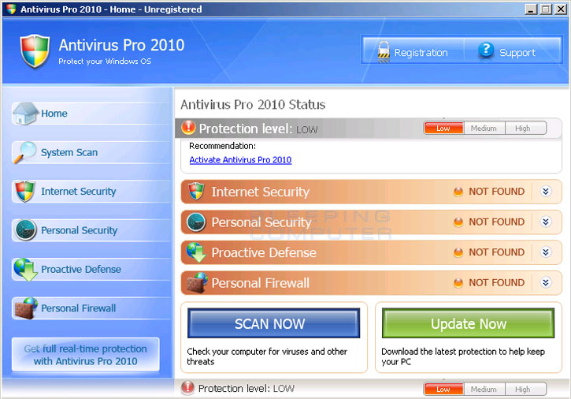
Task: Click Get full real-time protection banner
Action: click(86, 355)
